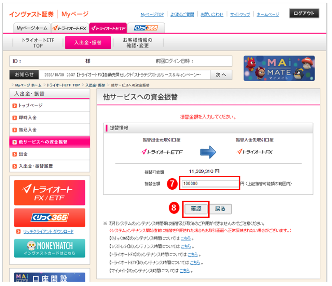Select the 入出金・振替 submenu
The width and height of the screenshot is (332, 286).
tap(88, 43)
